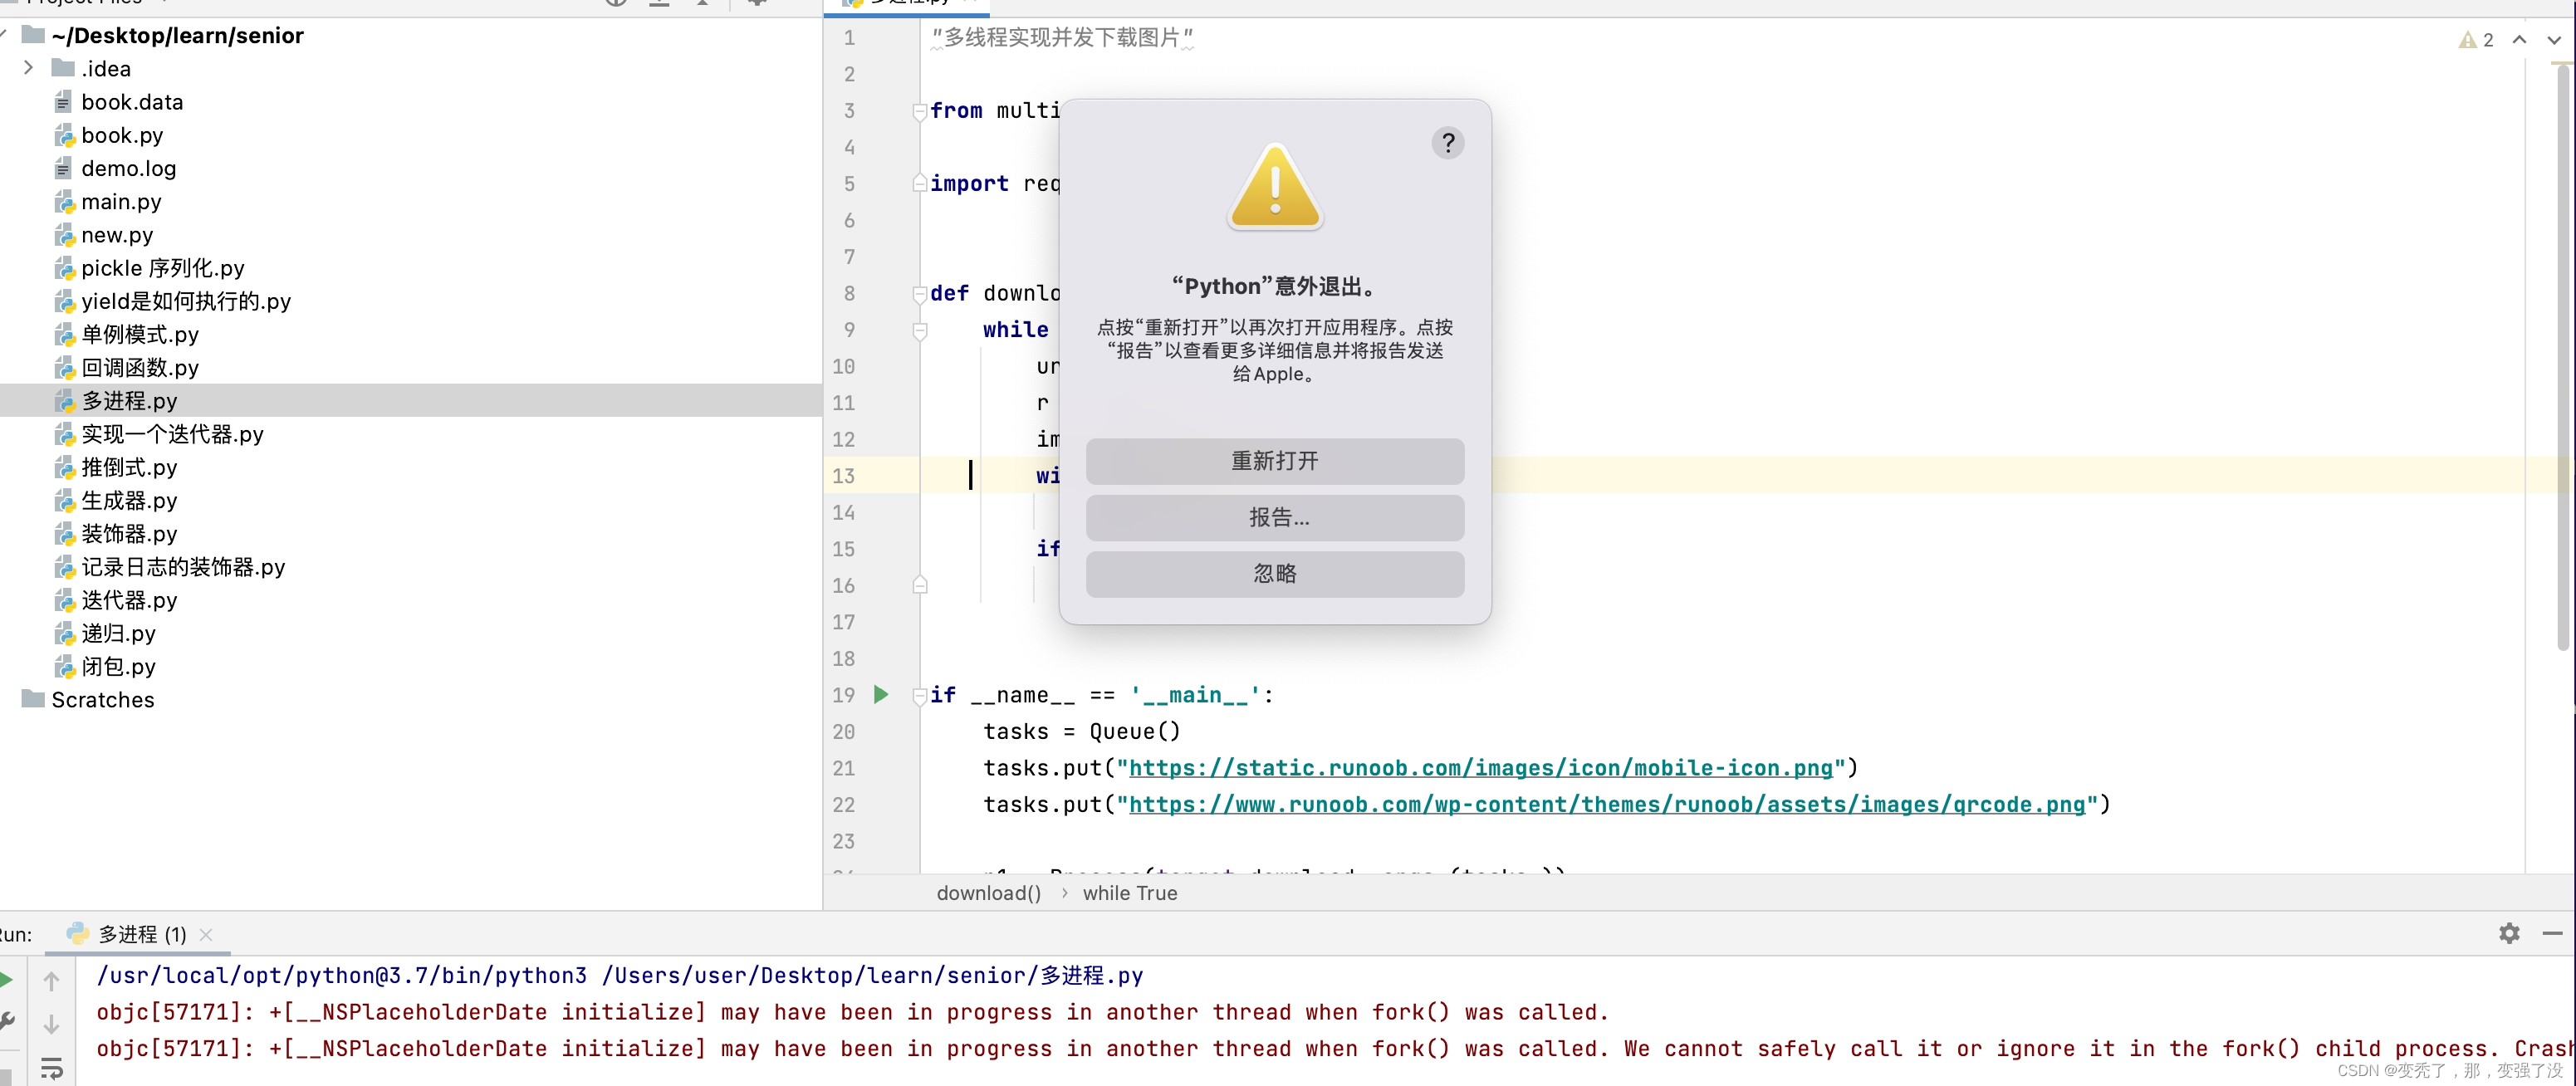Select 多进程.py in the project tree
2576x1086 pixels.
coord(129,400)
